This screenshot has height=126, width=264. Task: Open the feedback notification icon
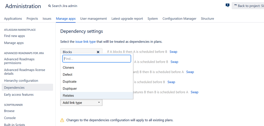[x=228, y=5]
